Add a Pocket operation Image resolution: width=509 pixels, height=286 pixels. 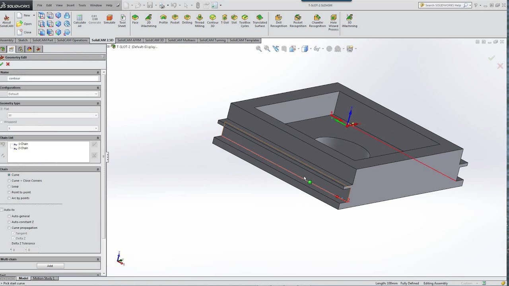tap(175, 19)
